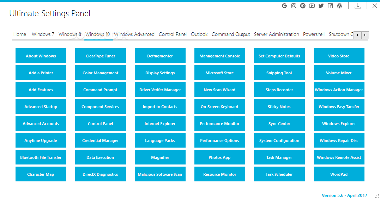Open Language Packs

[x=160, y=141]
